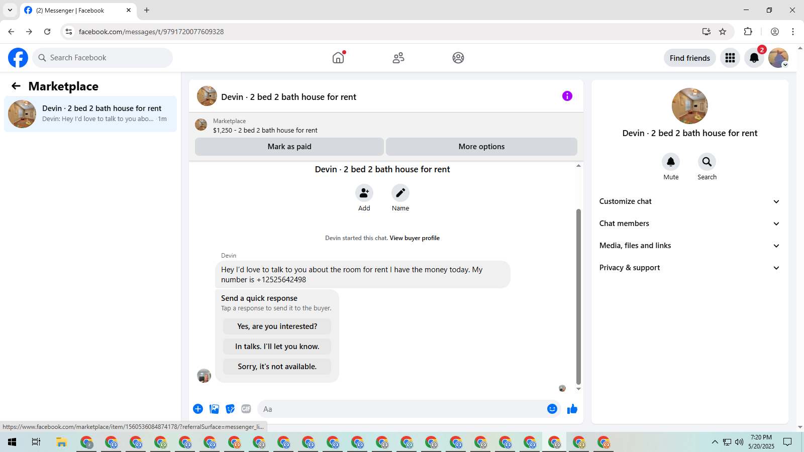Select the Messenger | Facebook browser tab
The height and width of the screenshot is (452, 804).
tap(78, 10)
